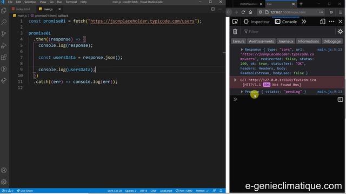
Task: Show more Firefox toolbar items chevron
Action: coord(331,12)
